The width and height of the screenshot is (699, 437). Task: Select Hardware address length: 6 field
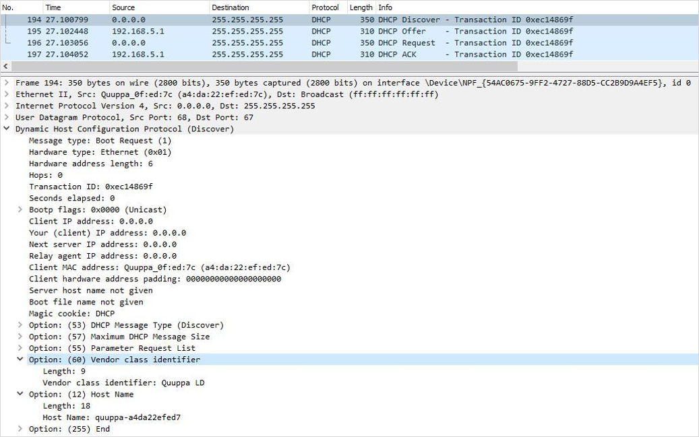click(90, 164)
